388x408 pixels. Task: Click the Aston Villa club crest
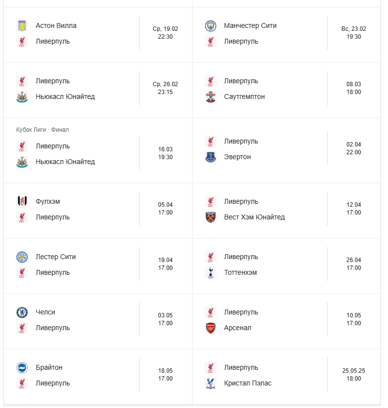coord(22,25)
